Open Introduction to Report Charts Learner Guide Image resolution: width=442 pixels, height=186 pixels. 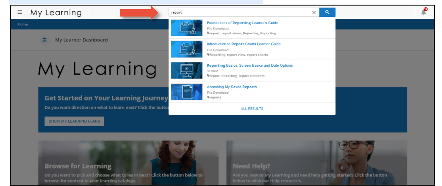click(x=243, y=44)
